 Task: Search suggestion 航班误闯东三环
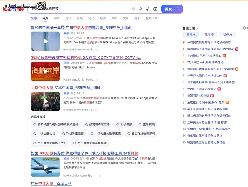pyautogui.click(x=97, y=124)
